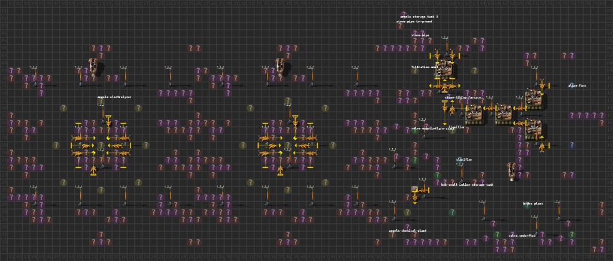Select the machine beside the filtration-unit label
The width and height of the screenshot is (613, 261).
pos(445,70)
